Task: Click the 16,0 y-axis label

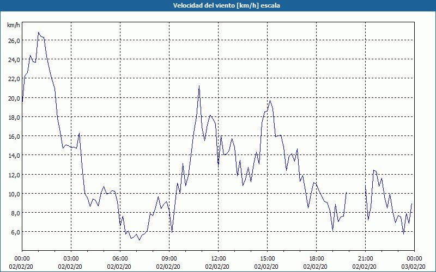Action: 14,137
